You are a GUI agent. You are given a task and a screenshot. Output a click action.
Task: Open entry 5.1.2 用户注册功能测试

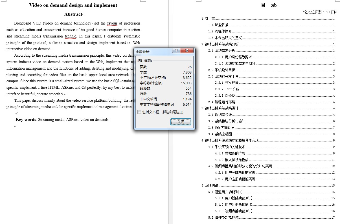pyautogui.click(x=275, y=205)
